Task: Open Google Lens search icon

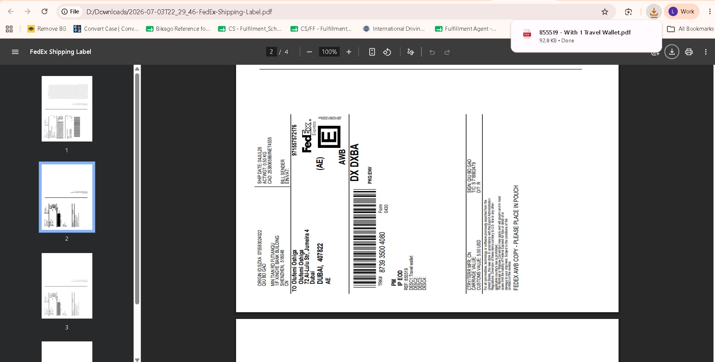Action: (x=628, y=12)
